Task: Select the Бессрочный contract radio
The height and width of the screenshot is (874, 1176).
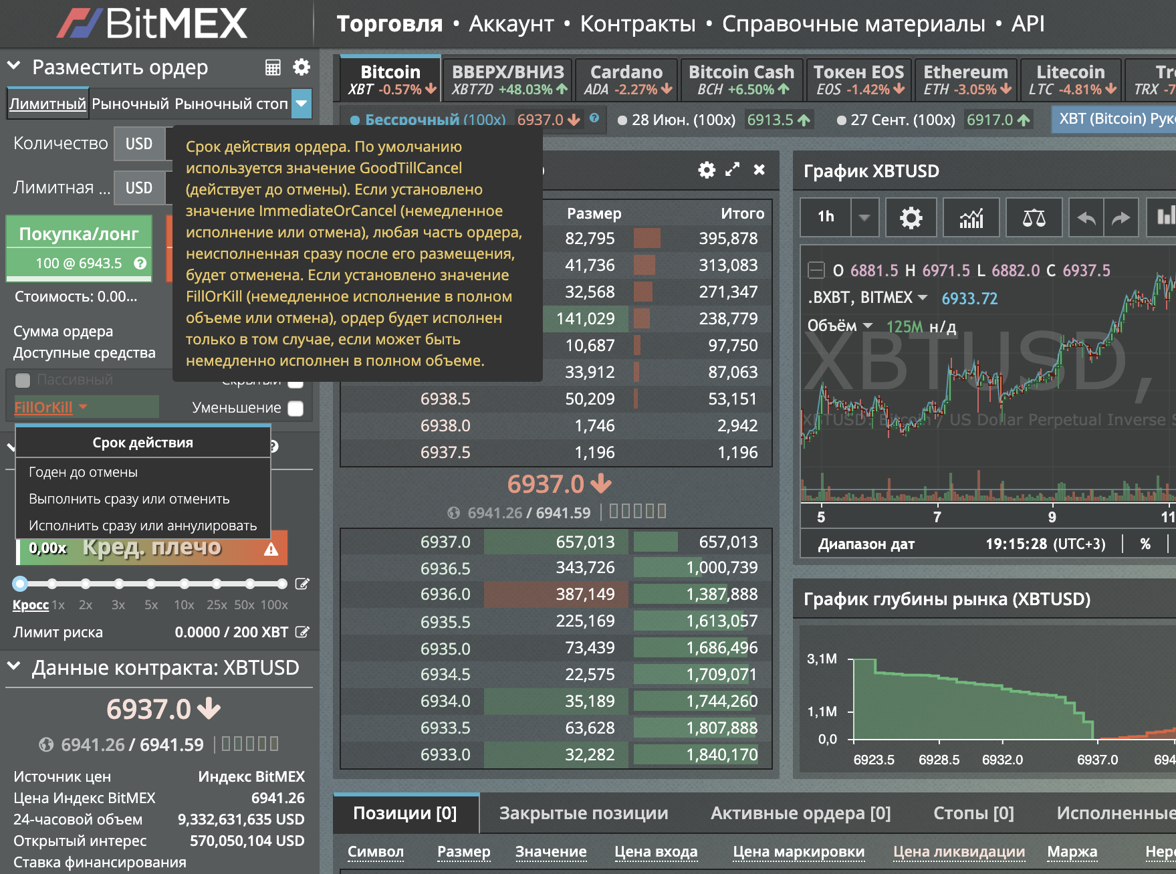Action: [x=355, y=120]
